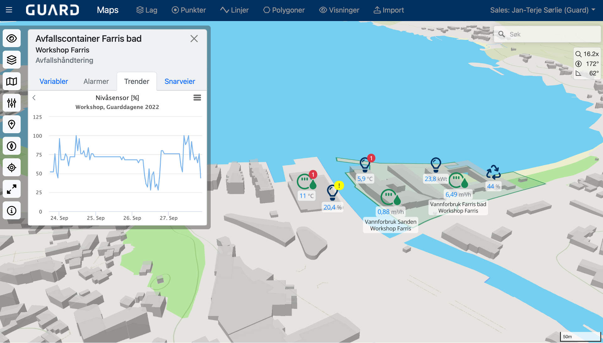Open the layers panel from the sidebar
The image size is (603, 343).
click(x=12, y=59)
